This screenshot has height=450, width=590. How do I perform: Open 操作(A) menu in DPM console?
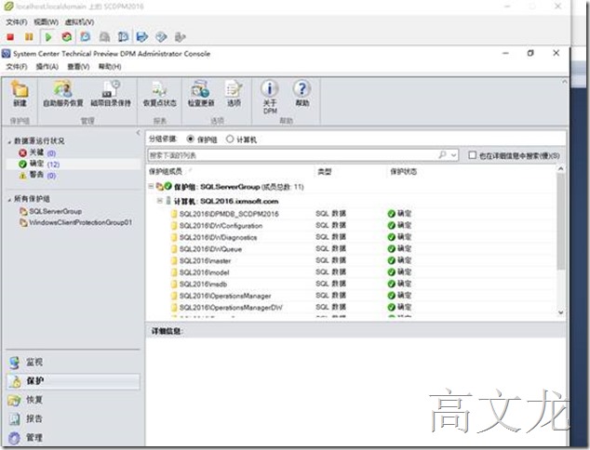pos(47,67)
